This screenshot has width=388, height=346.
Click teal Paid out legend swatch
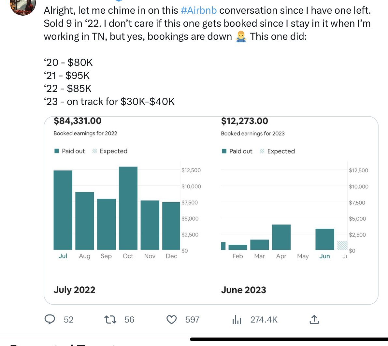coord(57,151)
